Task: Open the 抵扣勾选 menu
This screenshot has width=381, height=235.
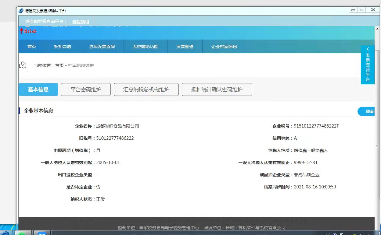Action: (63, 47)
